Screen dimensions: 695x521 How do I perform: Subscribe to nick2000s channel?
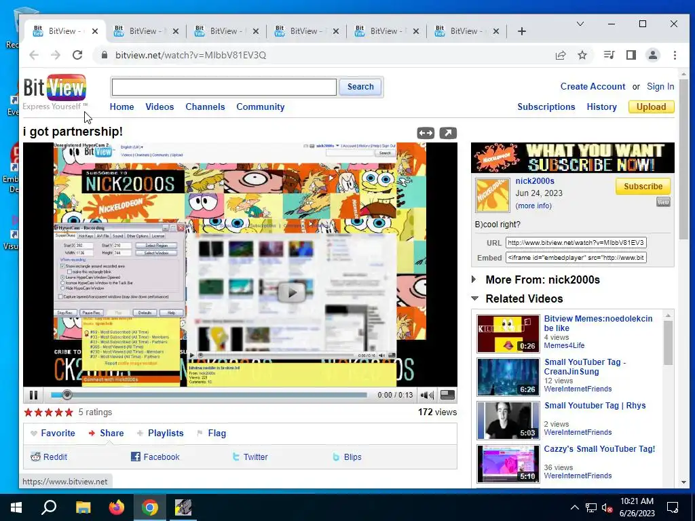643,187
